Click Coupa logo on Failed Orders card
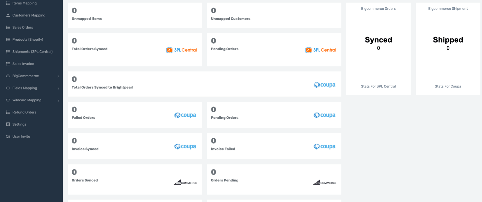This screenshot has width=482, height=202. click(185, 115)
